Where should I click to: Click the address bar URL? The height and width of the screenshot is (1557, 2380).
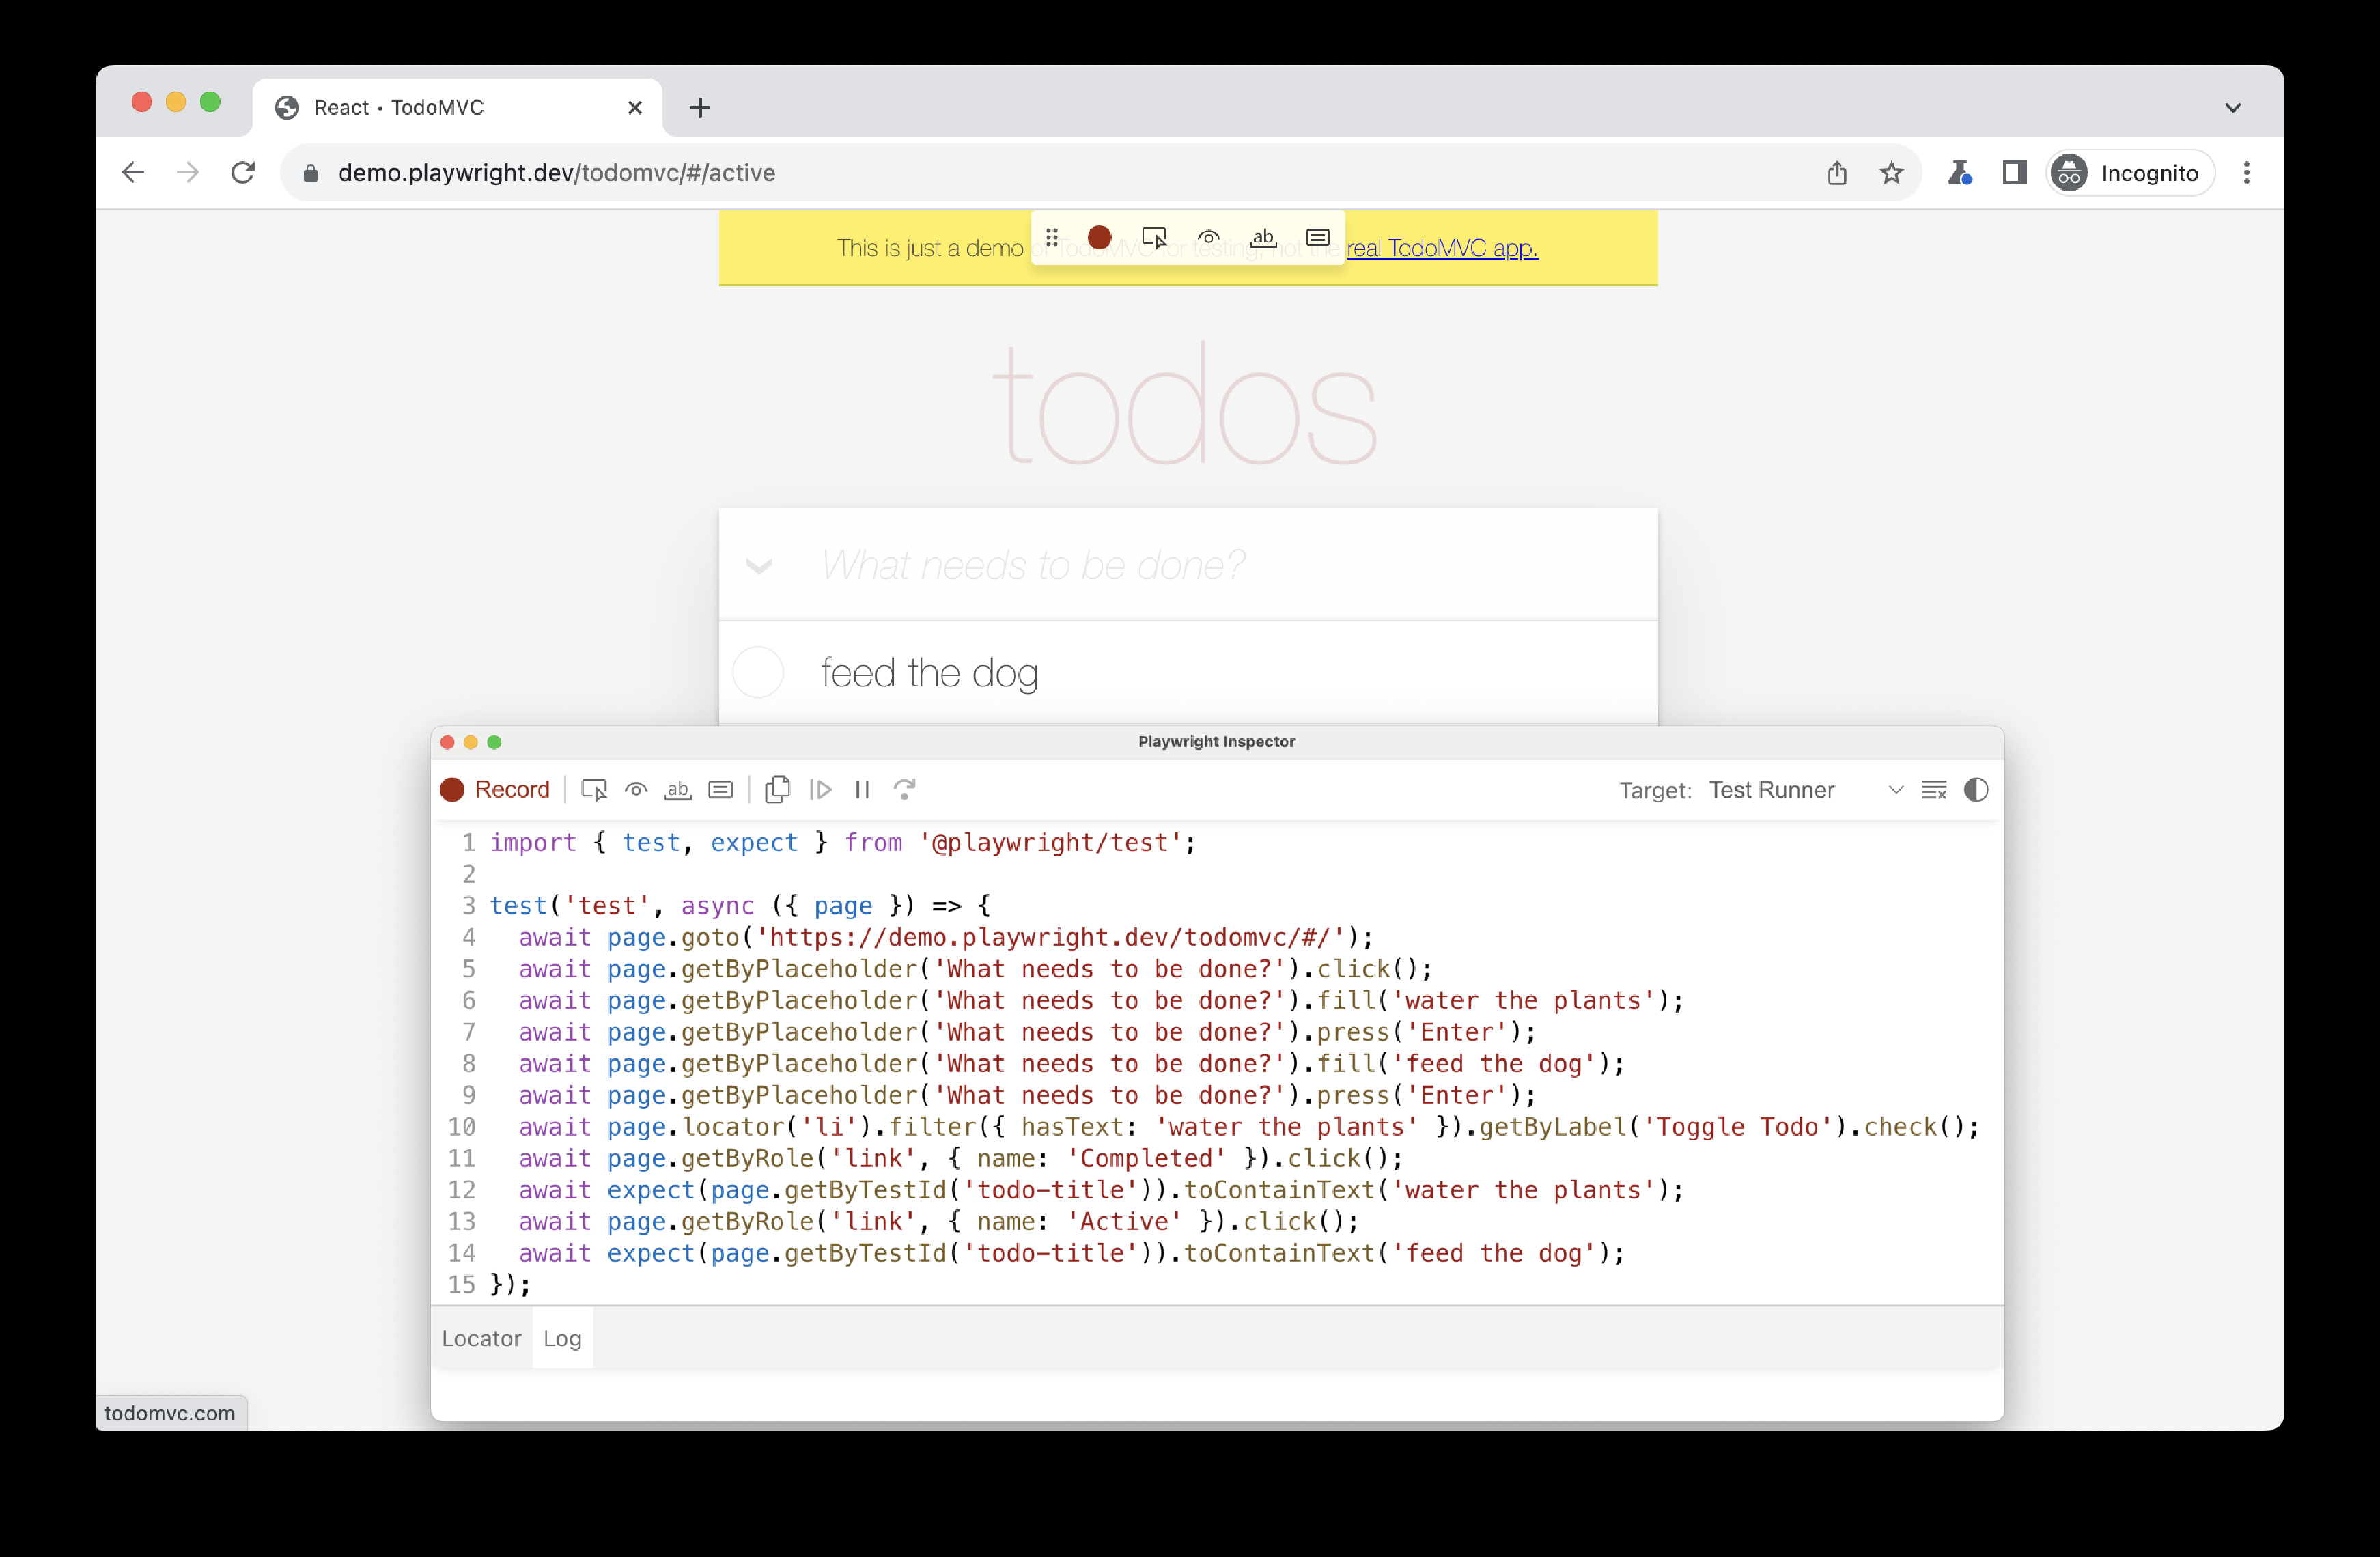556,173
